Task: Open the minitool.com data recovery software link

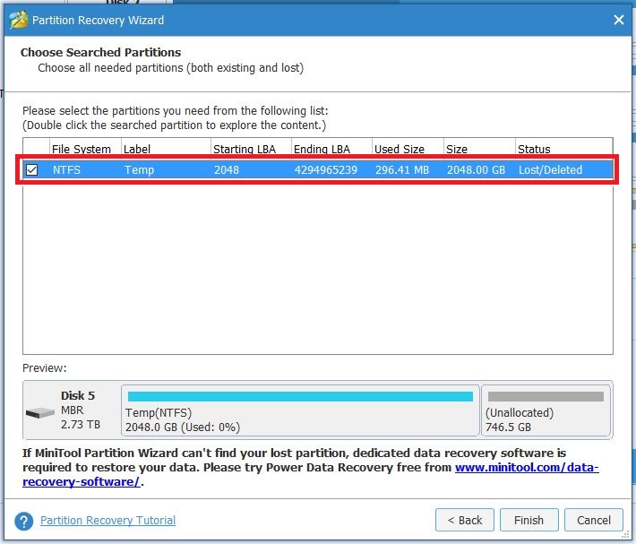Action: [x=527, y=467]
